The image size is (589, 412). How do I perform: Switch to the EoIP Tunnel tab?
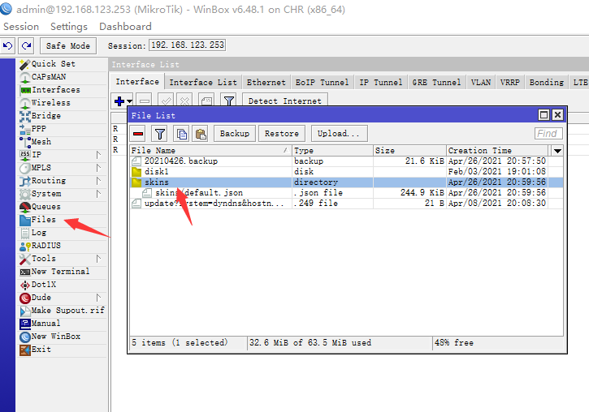pos(322,82)
